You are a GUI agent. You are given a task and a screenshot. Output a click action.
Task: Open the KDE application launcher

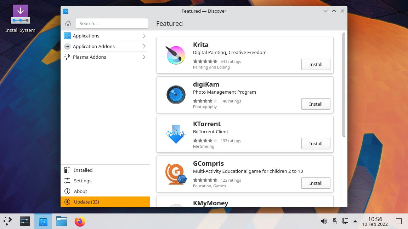click(8, 221)
